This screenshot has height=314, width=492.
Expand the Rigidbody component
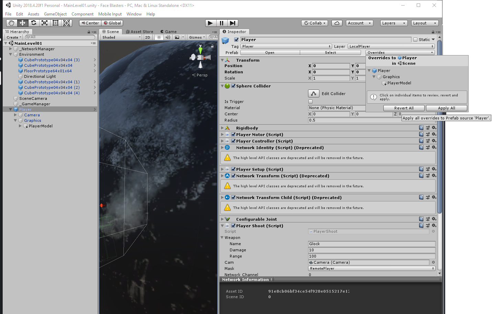[222, 128]
